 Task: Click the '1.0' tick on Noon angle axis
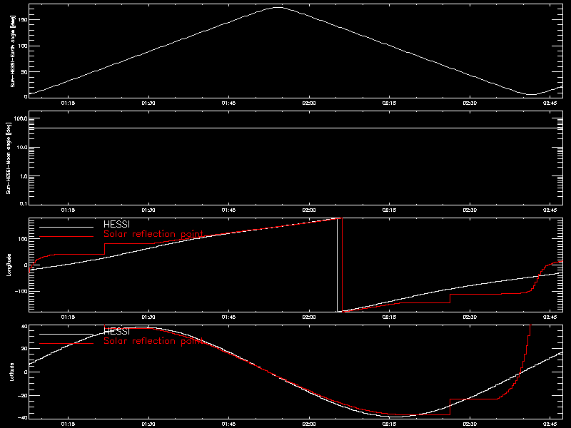tap(23, 176)
